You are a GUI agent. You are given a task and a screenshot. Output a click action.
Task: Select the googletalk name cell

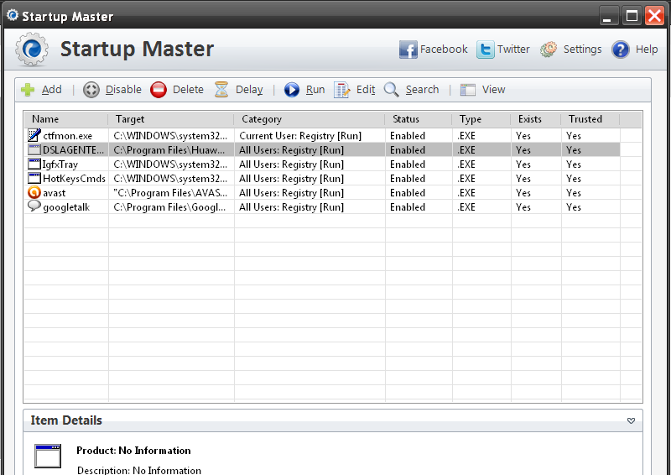pos(66,207)
